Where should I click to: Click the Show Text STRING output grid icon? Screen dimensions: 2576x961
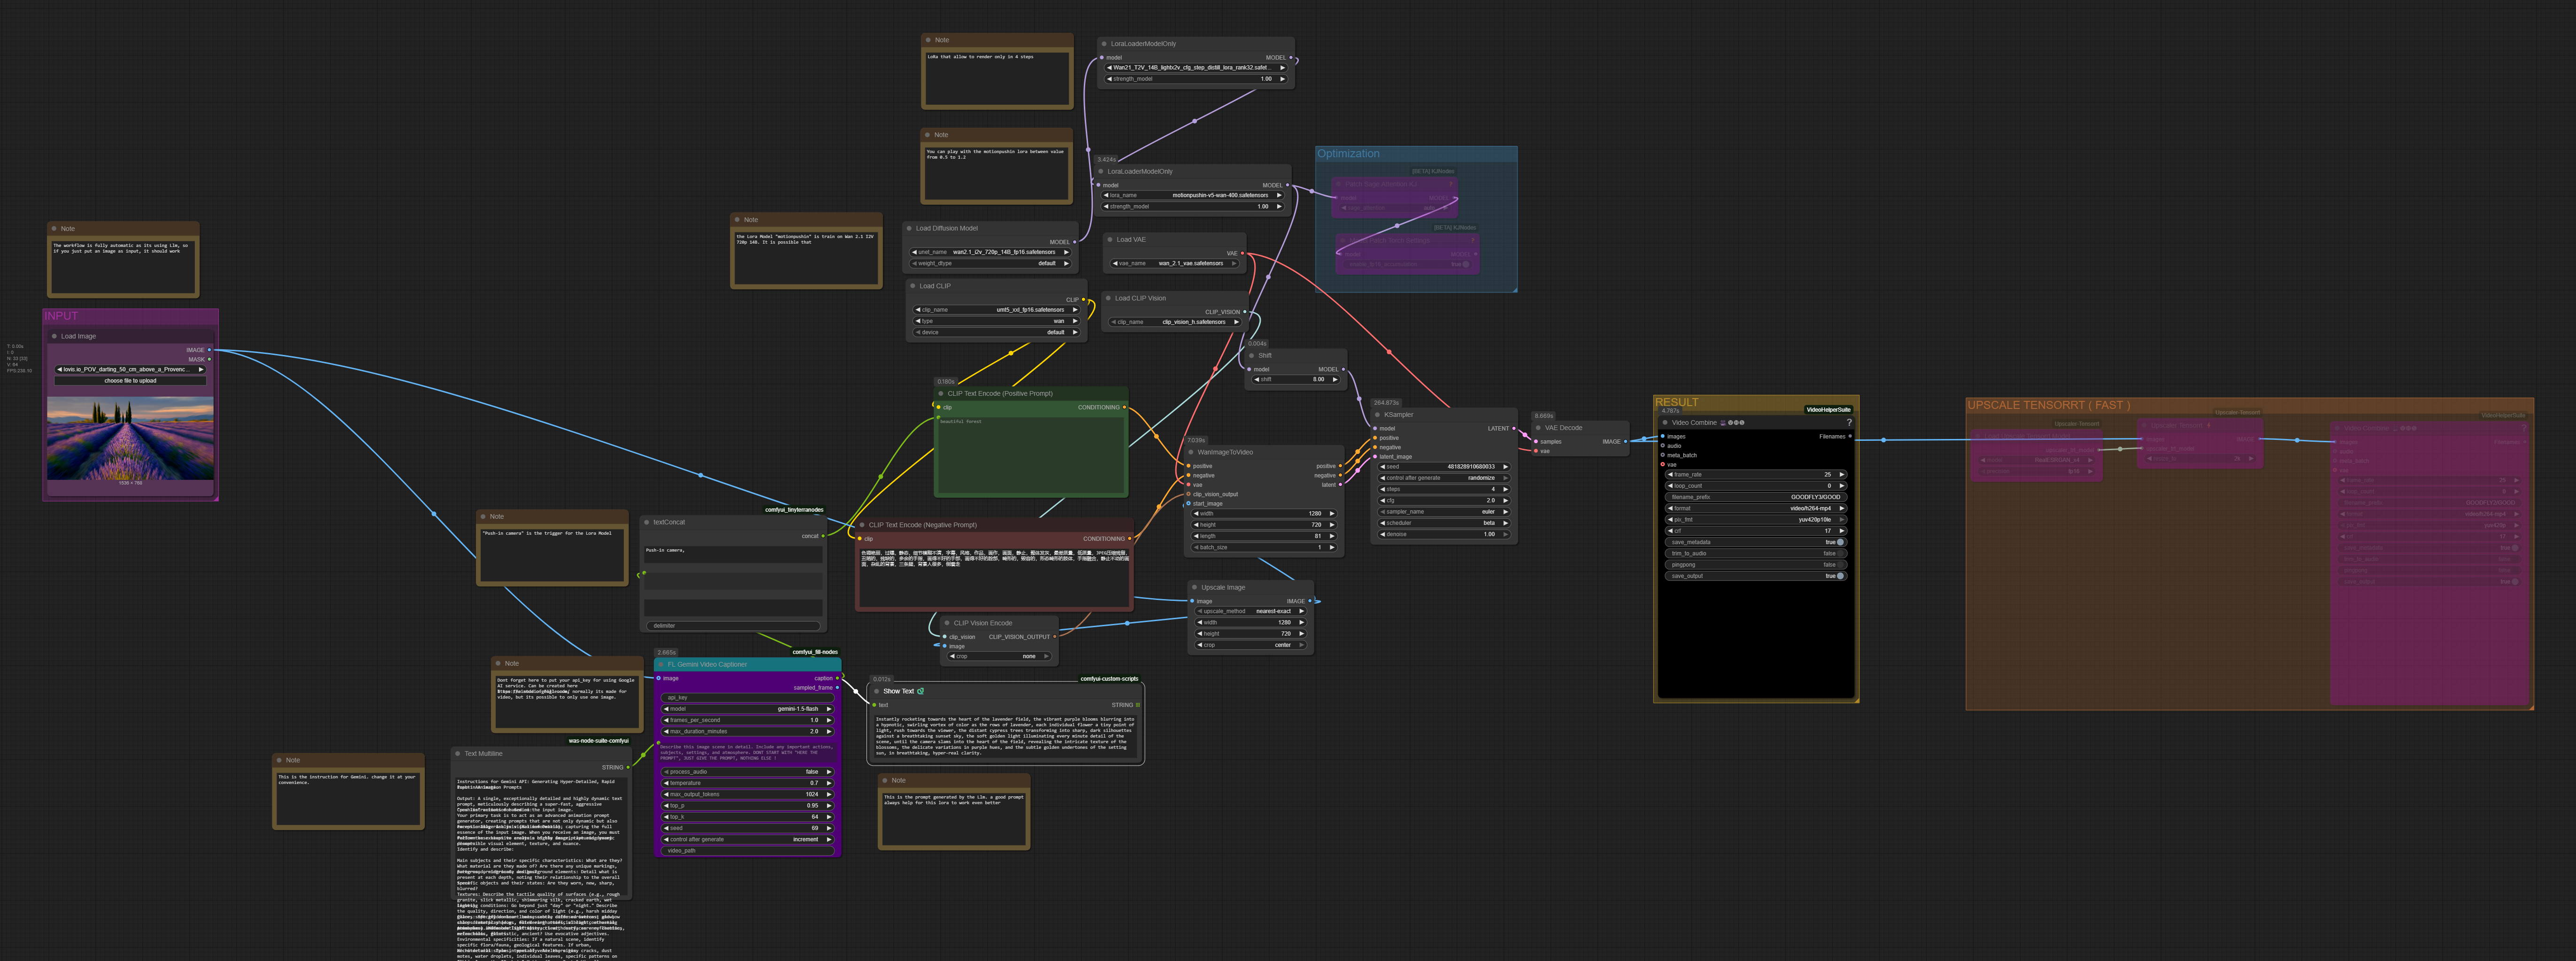1138,705
